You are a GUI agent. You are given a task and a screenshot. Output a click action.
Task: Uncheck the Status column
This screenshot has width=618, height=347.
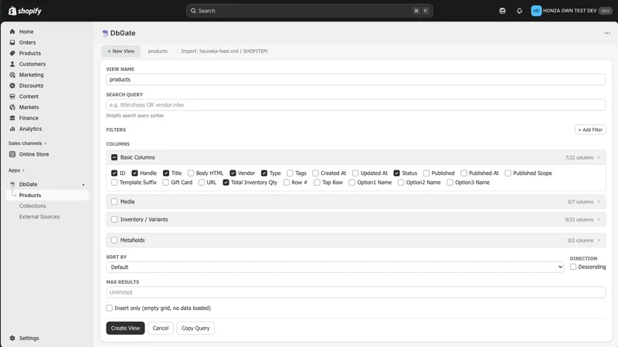pos(396,173)
